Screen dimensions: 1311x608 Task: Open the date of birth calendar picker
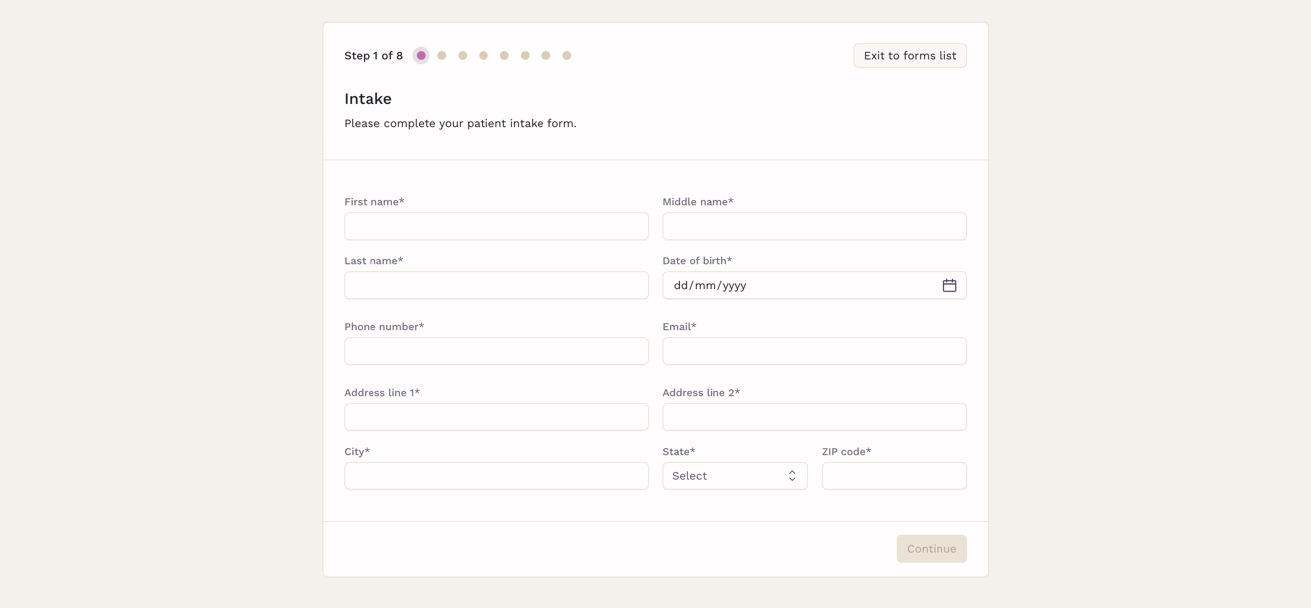tap(949, 285)
